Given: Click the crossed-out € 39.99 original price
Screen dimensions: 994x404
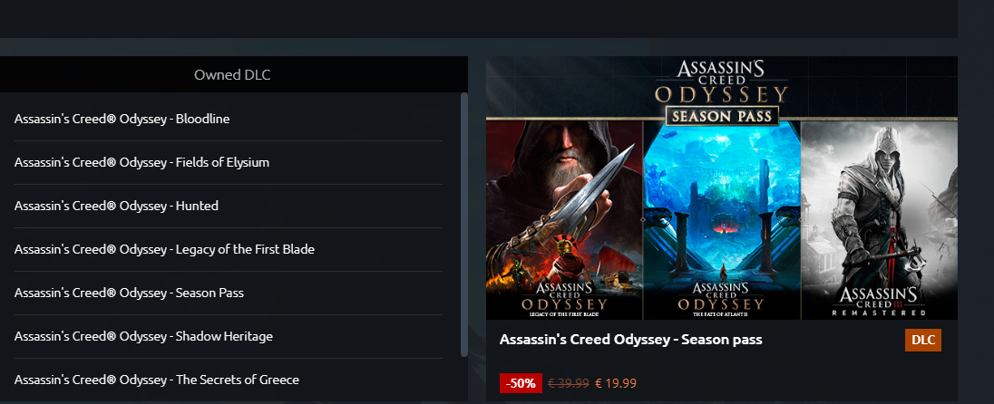Looking at the screenshot, I should pyautogui.click(x=569, y=383).
